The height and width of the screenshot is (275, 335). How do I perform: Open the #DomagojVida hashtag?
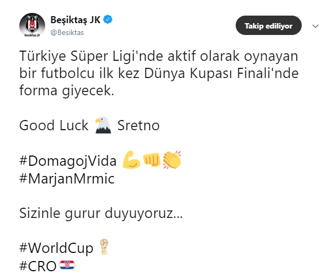pyautogui.click(x=68, y=160)
